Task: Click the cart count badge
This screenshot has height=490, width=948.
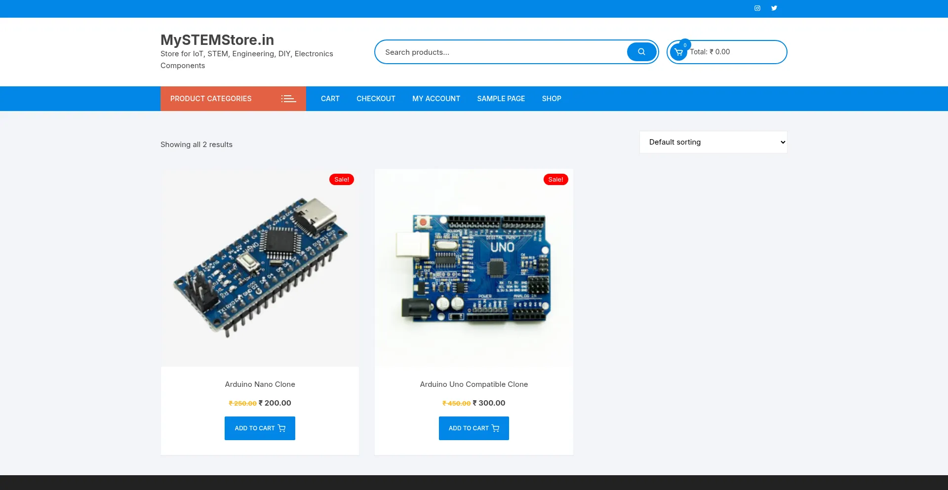Action: 685,45
